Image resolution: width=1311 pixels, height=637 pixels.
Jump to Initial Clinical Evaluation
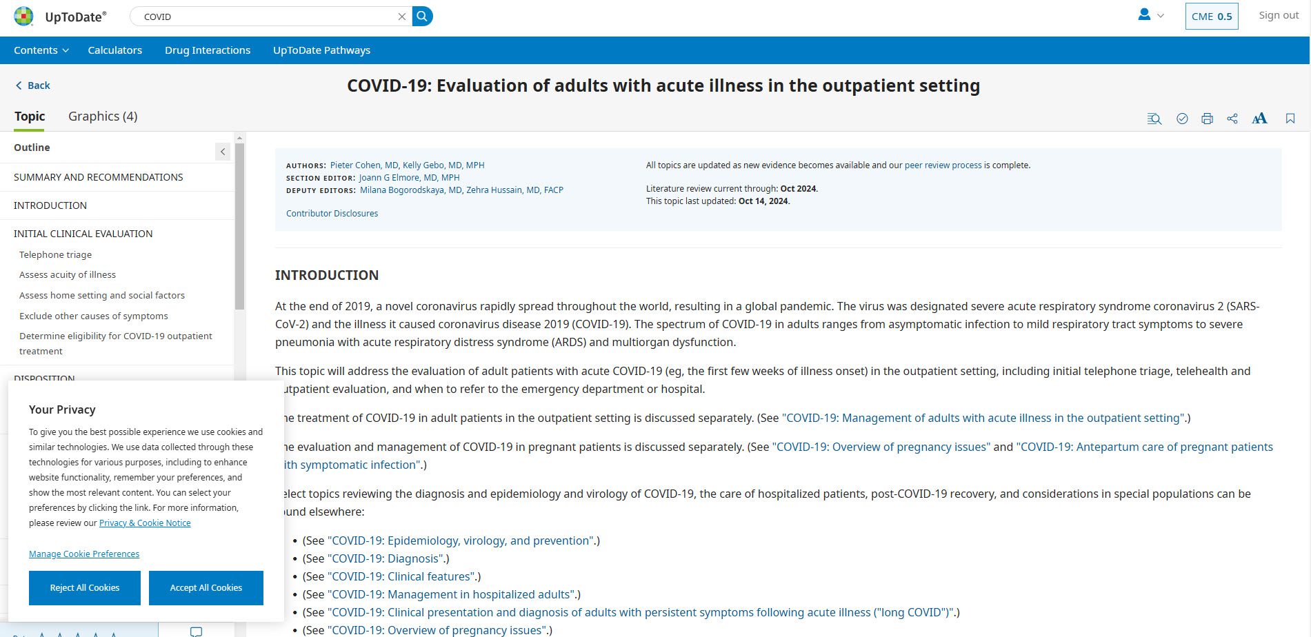click(83, 234)
